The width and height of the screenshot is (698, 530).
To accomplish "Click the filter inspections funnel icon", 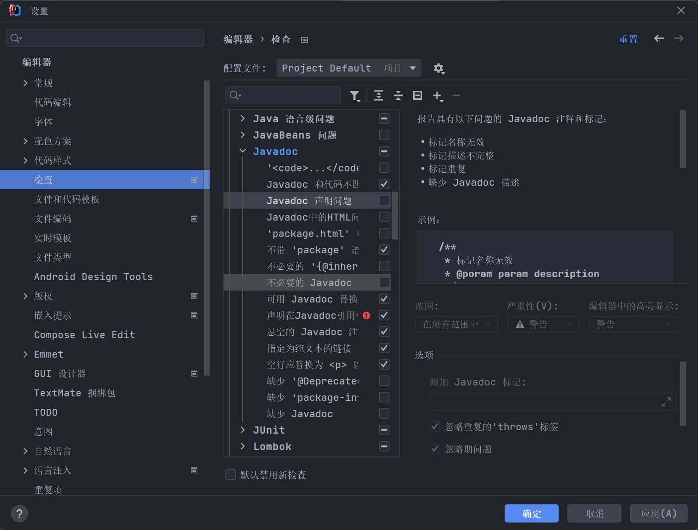I will point(354,95).
